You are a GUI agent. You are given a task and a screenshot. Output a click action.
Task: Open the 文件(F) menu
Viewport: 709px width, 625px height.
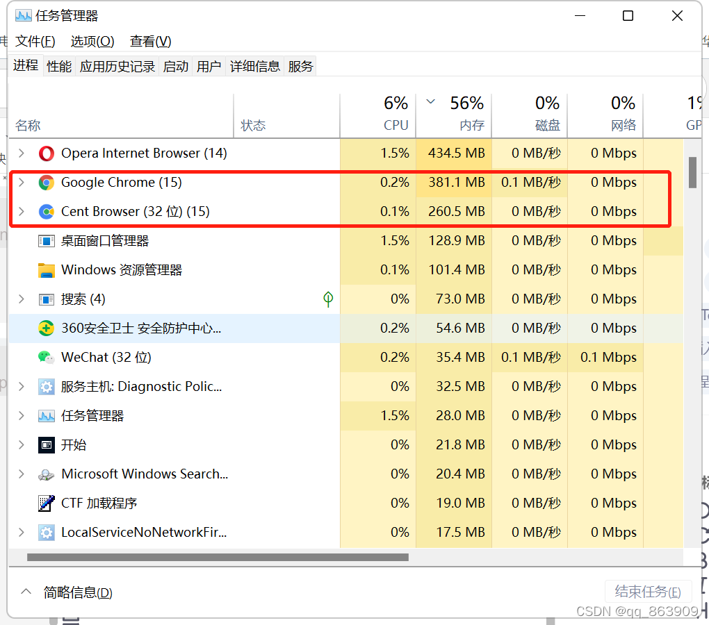pyautogui.click(x=35, y=42)
